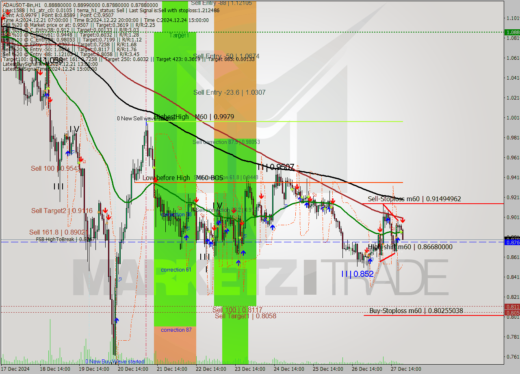Click the '21 Dec 14:00' time label

tap(172, 369)
